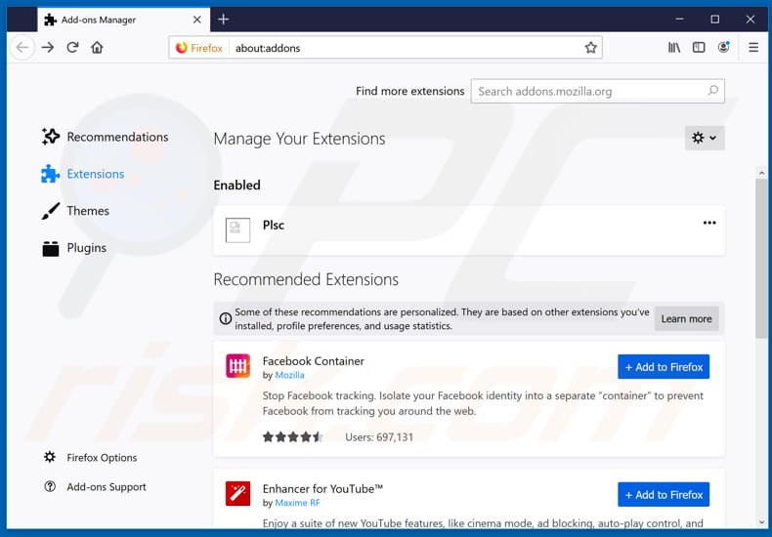Open the Mozilla author link
Screen dimensions: 772x537
(289, 375)
